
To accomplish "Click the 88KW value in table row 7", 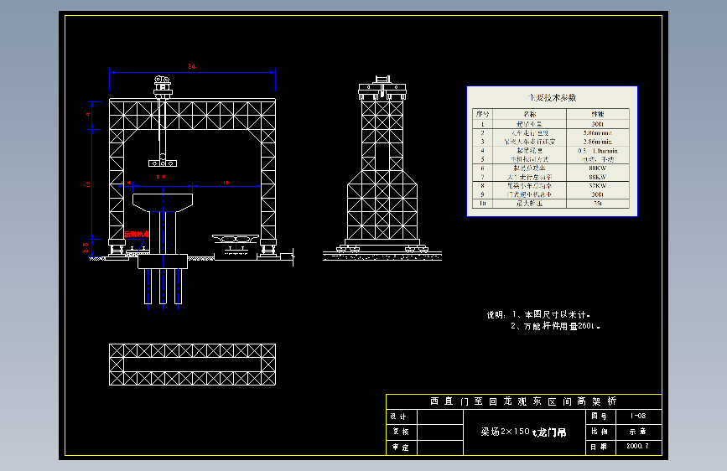I will [x=598, y=177].
